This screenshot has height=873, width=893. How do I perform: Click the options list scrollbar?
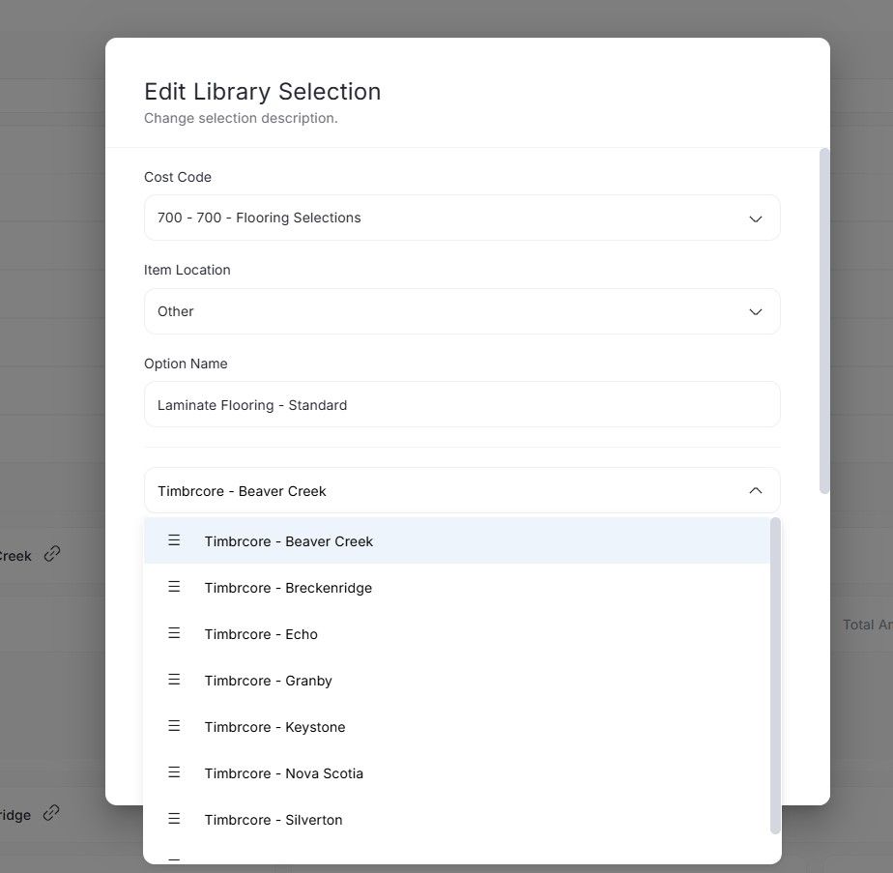(775, 676)
